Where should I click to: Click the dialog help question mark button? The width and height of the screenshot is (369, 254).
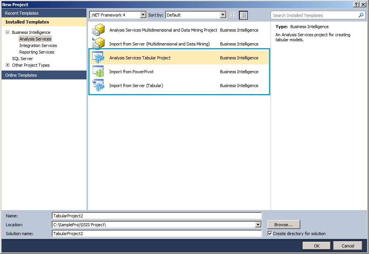(356, 5)
